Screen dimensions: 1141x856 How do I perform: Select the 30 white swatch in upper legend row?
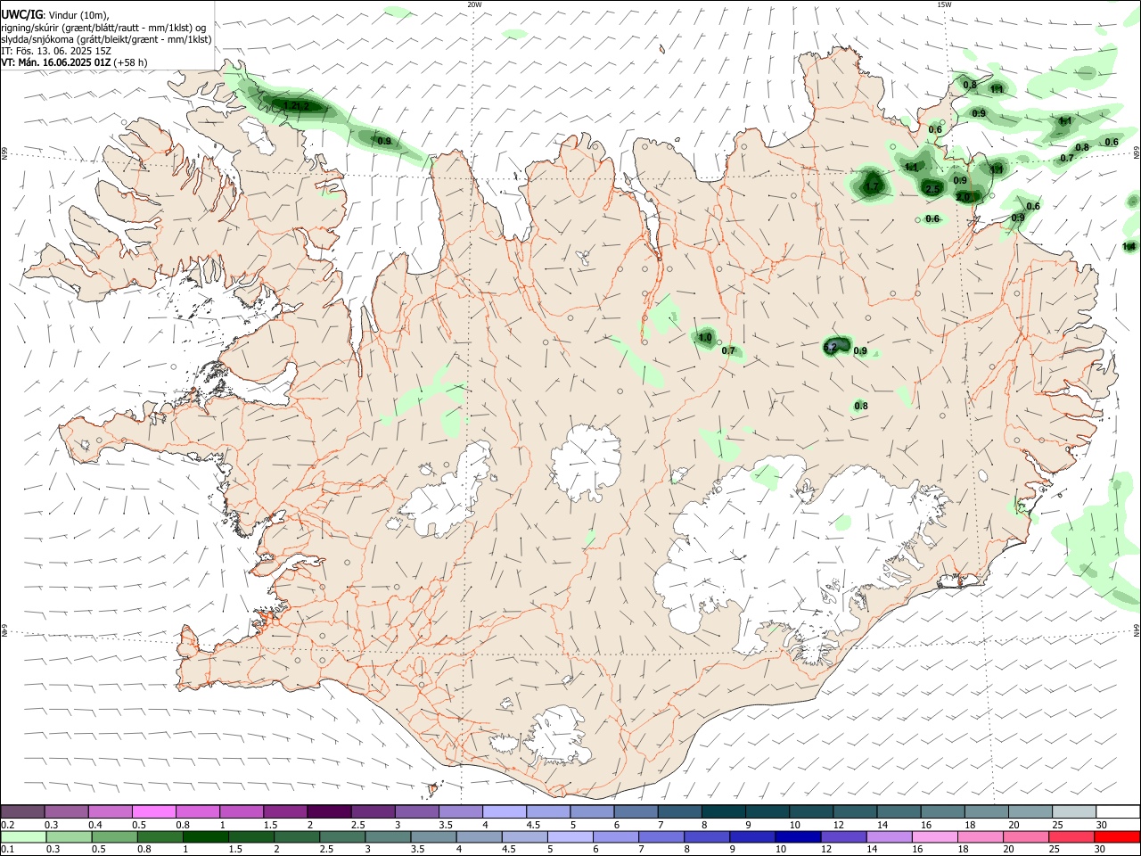[1117, 811]
